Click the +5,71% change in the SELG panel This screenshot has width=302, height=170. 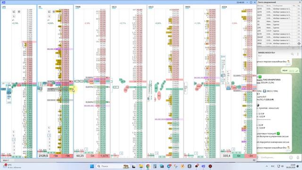(x=123, y=23)
